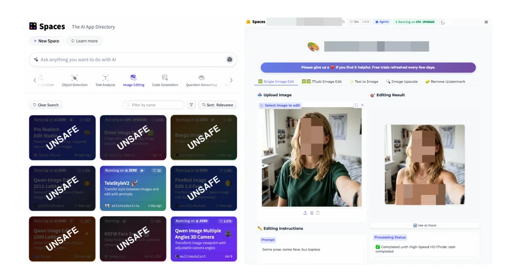The height and width of the screenshot is (280, 514).
Task: Click the purple free trials banner
Action: (368, 67)
